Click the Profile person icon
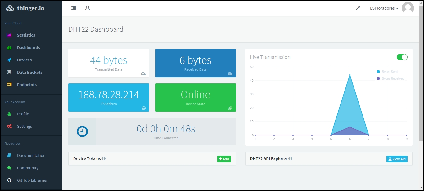This screenshot has height=191, width=424. [9, 114]
